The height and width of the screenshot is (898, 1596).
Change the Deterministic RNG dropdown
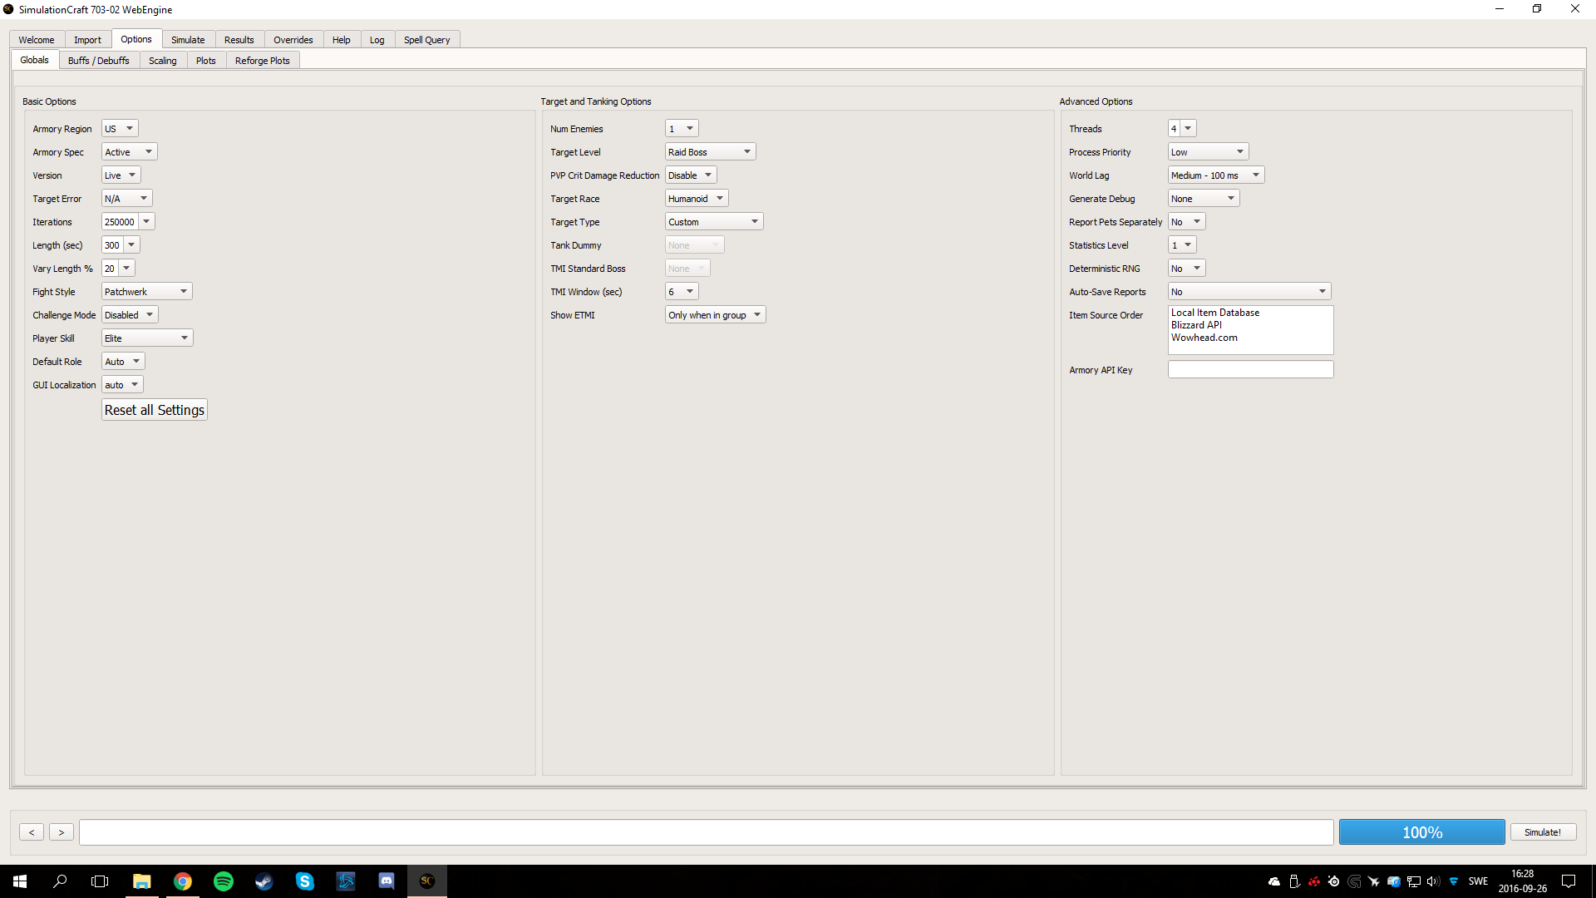click(1186, 269)
